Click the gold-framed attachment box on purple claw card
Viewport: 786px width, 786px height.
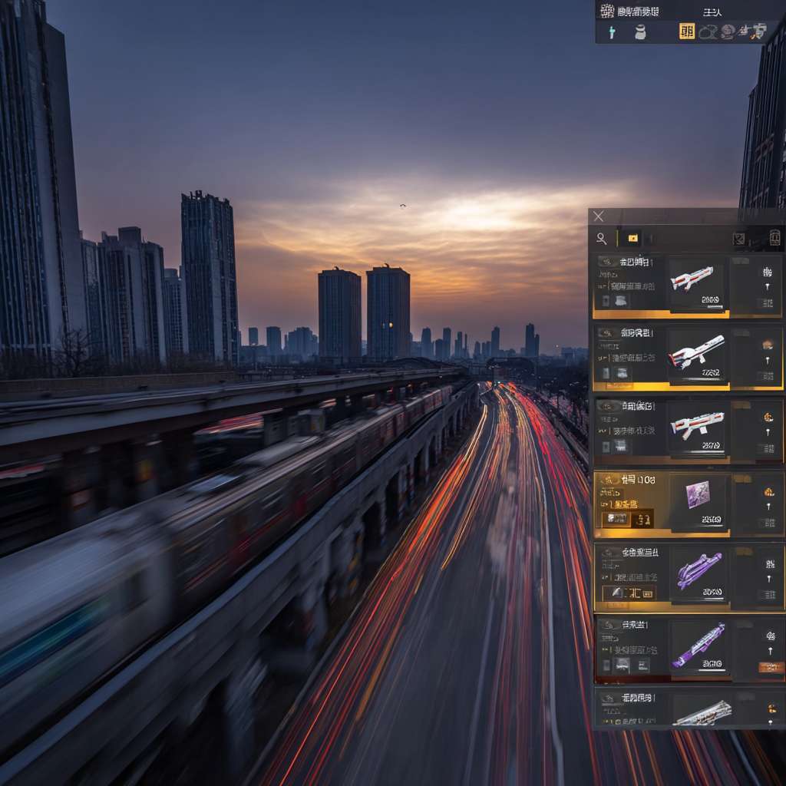coord(629,593)
